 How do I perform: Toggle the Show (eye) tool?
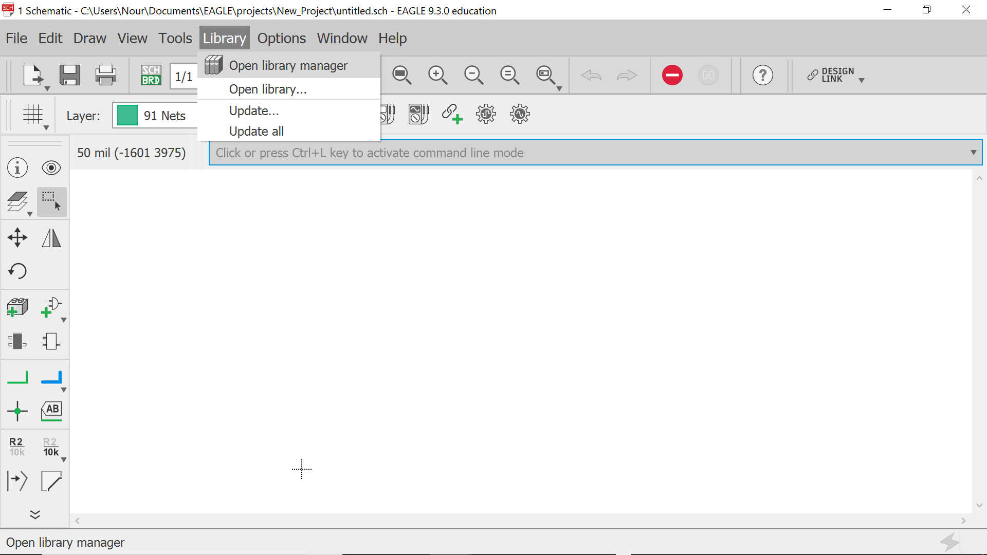(51, 168)
